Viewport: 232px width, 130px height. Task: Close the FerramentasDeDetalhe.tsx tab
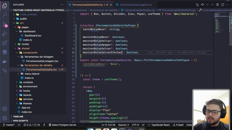(x=111, y=5)
